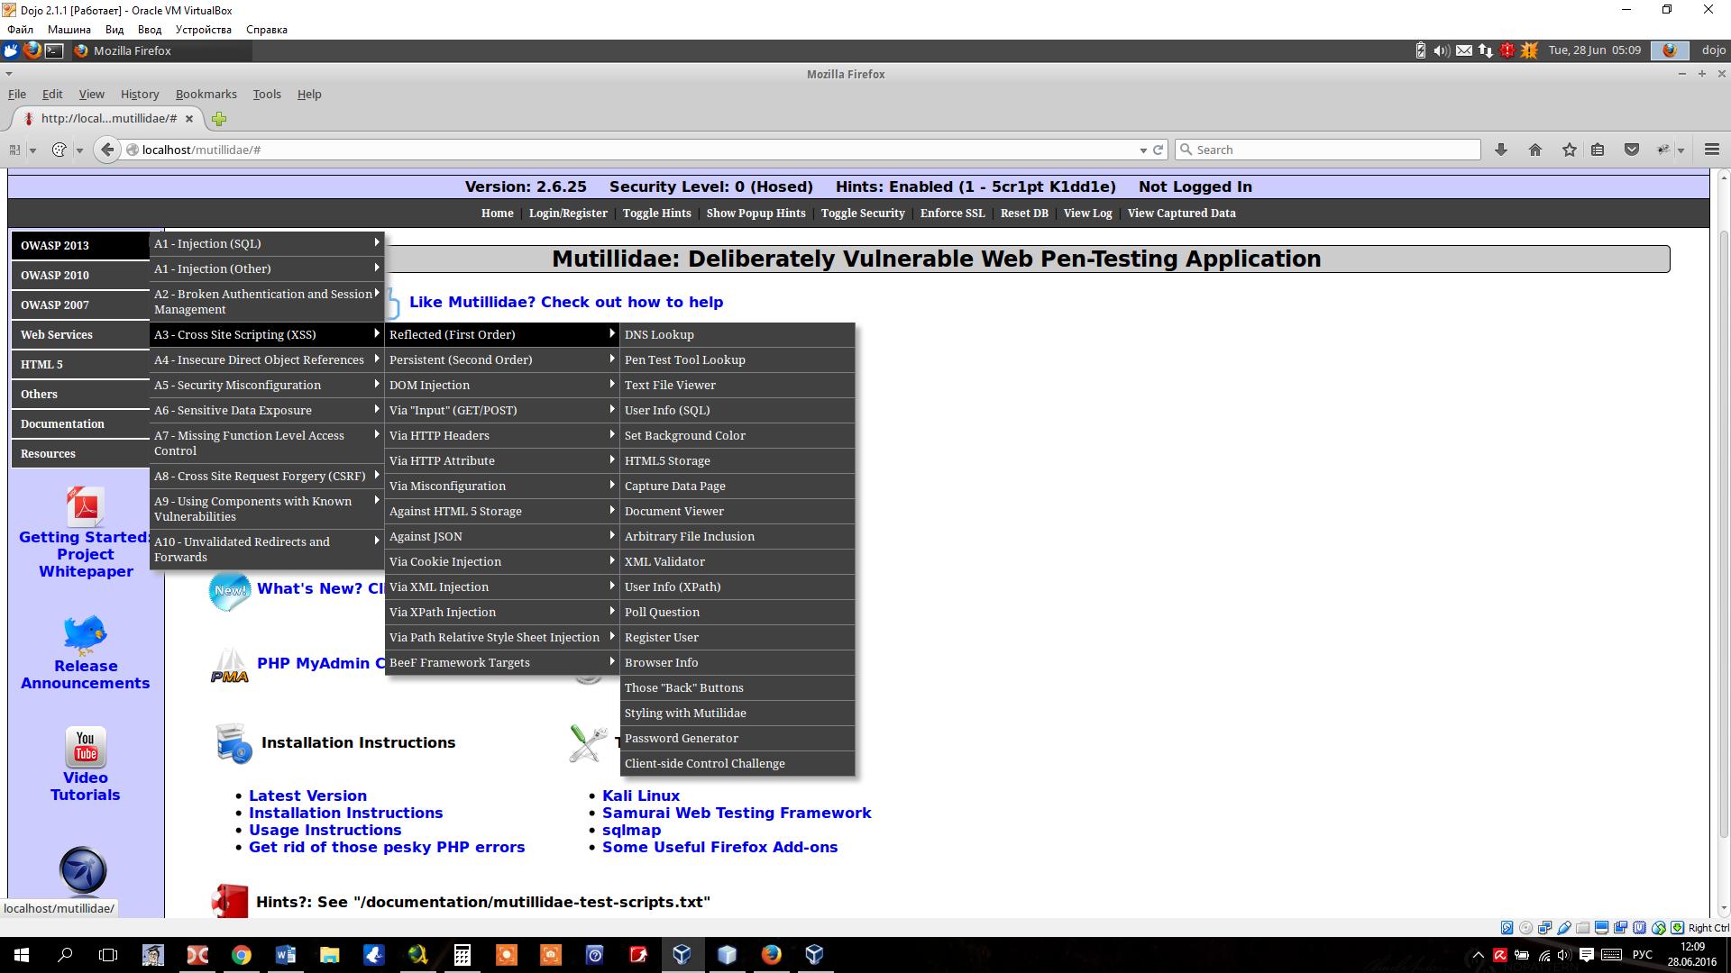Open URL history dropdown arrow

pos(1142,150)
